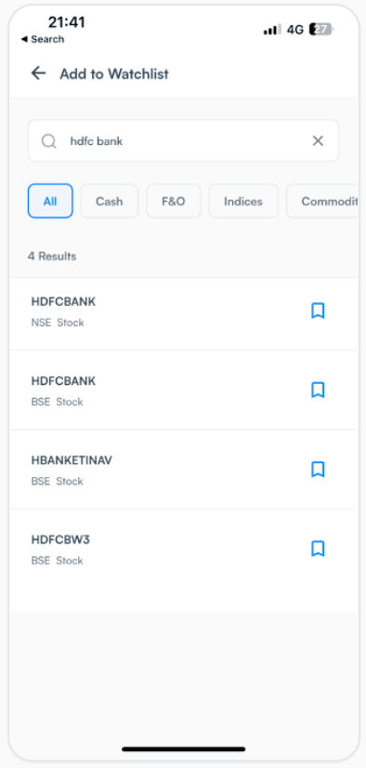The width and height of the screenshot is (366, 768).
Task: Open the Commodity filter tab
Action: (323, 201)
